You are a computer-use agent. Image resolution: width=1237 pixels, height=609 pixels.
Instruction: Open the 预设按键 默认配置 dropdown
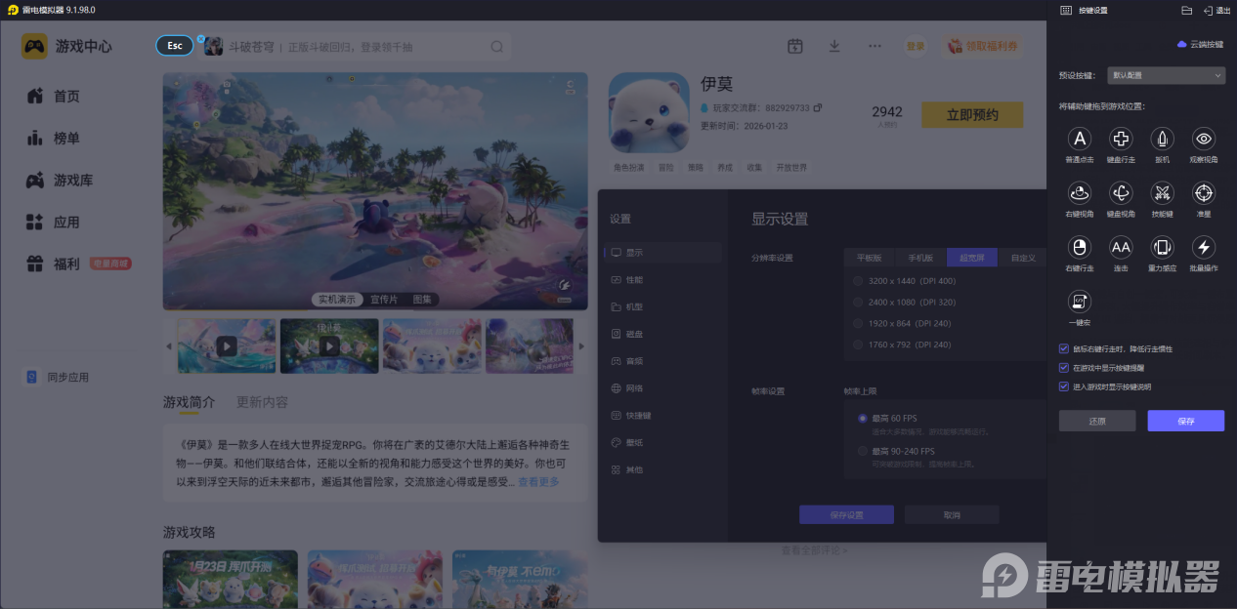pos(1167,75)
